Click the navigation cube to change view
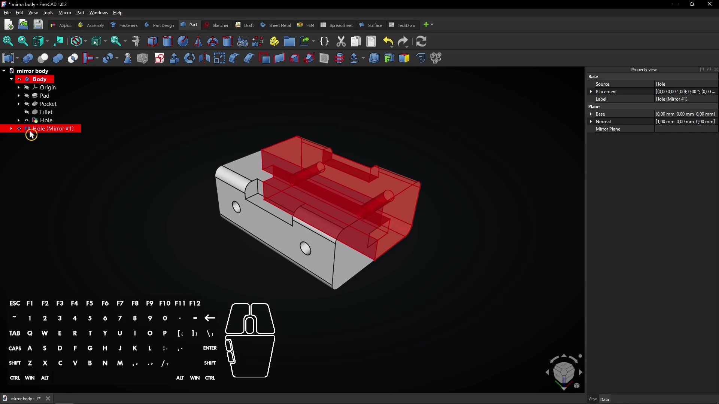Screen dimensions: 719x404 pos(564,371)
